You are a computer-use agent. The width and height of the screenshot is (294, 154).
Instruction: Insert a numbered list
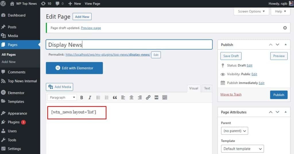coord(107,98)
